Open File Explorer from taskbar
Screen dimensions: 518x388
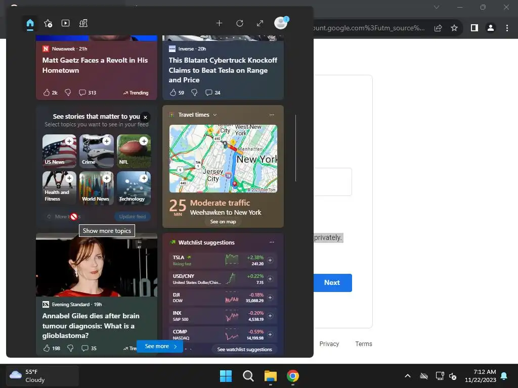[x=270, y=376]
